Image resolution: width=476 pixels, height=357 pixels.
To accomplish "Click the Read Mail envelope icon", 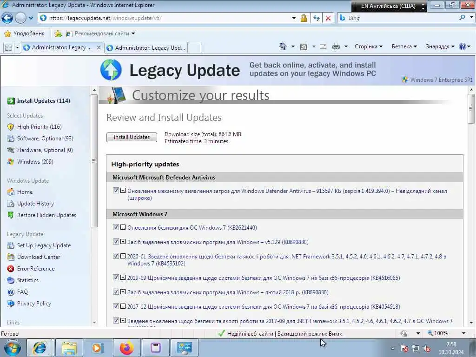I will click(x=323, y=46).
